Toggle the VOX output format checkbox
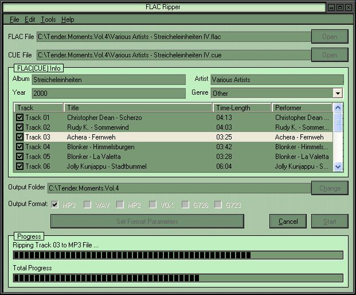This screenshot has width=356, height=295. pyautogui.click(x=152, y=205)
